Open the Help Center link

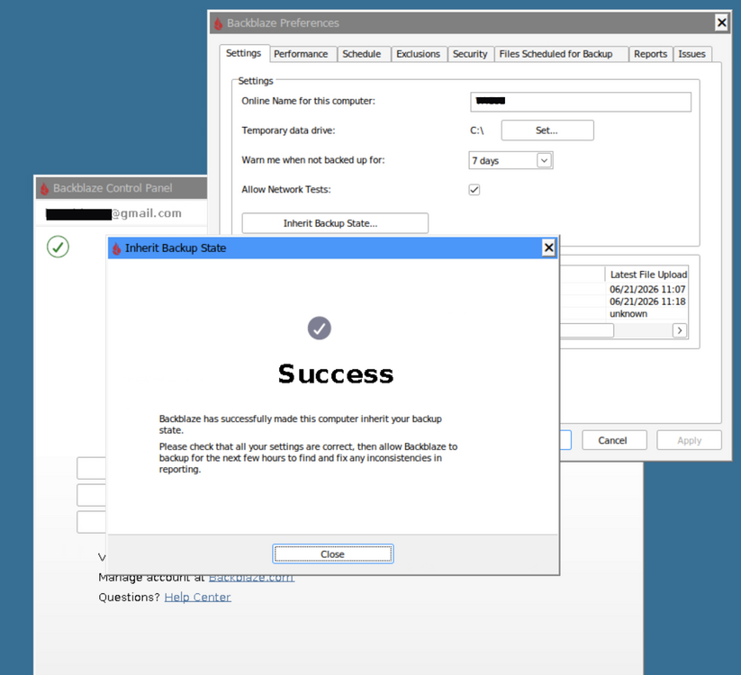197,597
